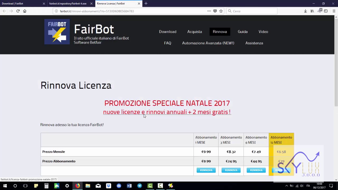Click the Abbonamento 12 MESI header
The height and width of the screenshot is (190, 338).
tap(281, 140)
